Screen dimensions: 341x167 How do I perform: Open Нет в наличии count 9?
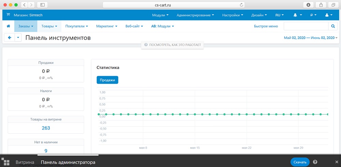point(46,151)
